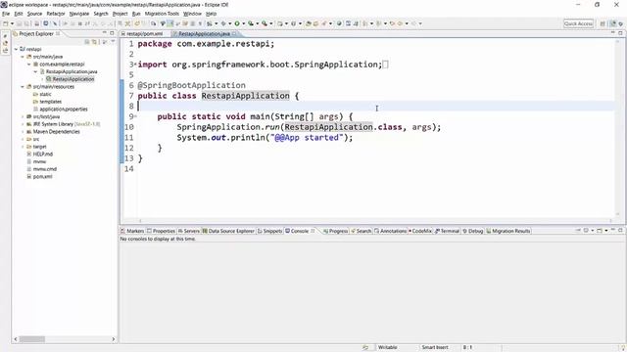The height and width of the screenshot is (352, 627).
Task: Click the green Run toolbar button
Action: 237,23
